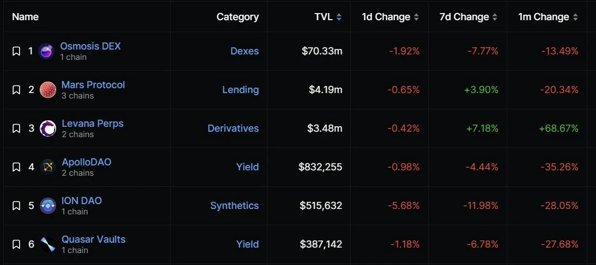Click the ION DAO logo icon
The height and width of the screenshot is (265, 596).
[48, 206]
